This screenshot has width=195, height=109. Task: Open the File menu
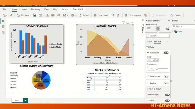pyautogui.click(x=5, y=9)
